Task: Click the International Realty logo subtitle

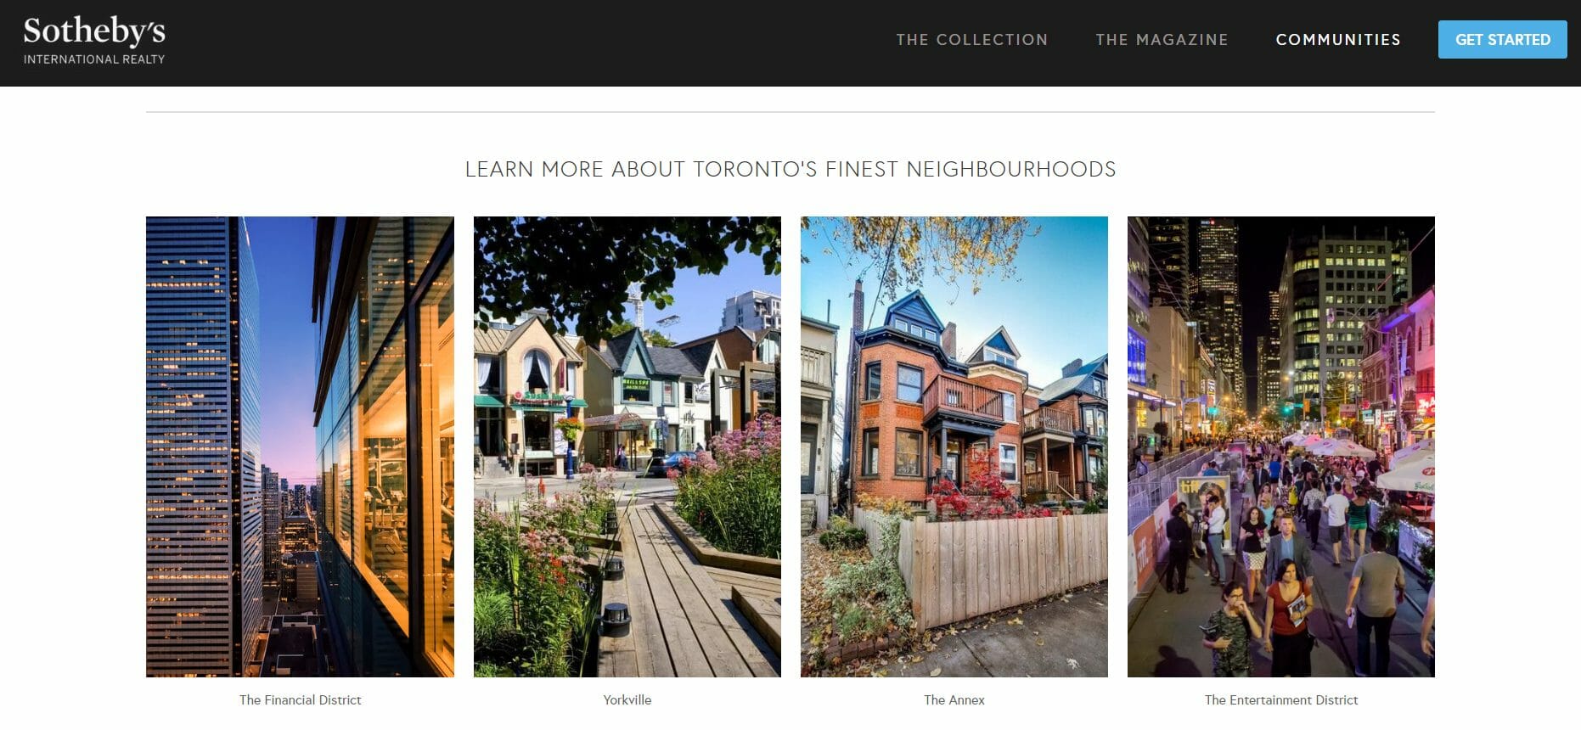Action: click(x=94, y=59)
